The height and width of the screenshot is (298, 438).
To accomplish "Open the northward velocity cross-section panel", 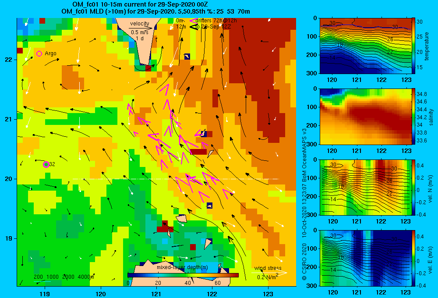I will pos(365,187).
